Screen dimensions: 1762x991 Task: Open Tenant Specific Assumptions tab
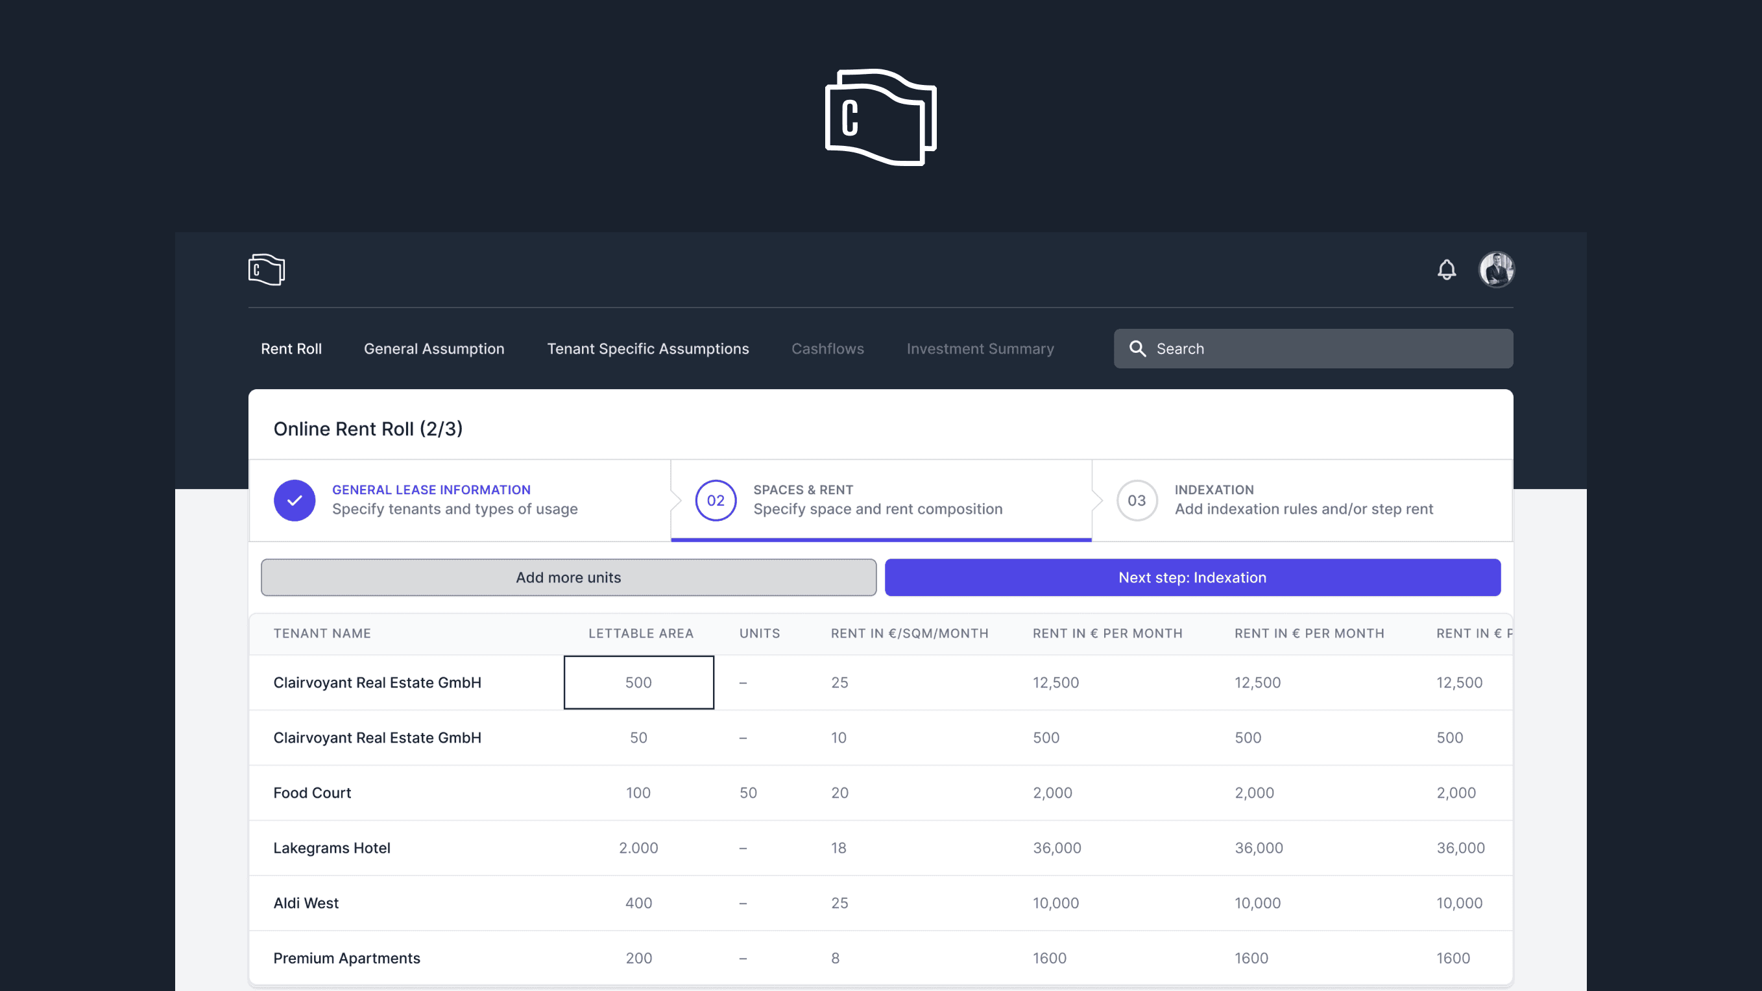pos(647,349)
